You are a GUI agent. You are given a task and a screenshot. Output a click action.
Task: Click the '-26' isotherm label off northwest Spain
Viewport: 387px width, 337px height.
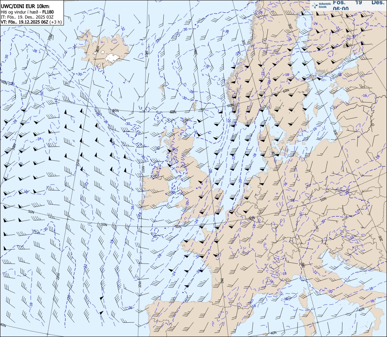coord(130,308)
